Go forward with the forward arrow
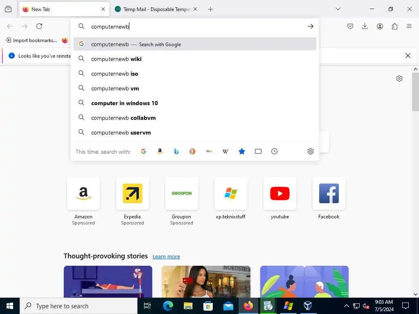This screenshot has width=419, height=314. point(25,26)
